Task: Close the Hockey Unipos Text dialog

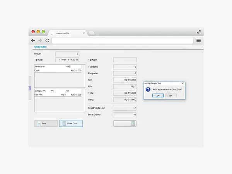Action: [183, 83]
